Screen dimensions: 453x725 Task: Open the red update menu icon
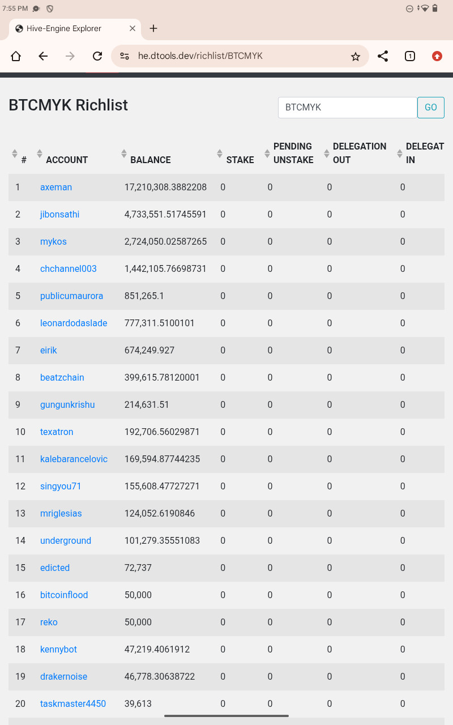[437, 56]
